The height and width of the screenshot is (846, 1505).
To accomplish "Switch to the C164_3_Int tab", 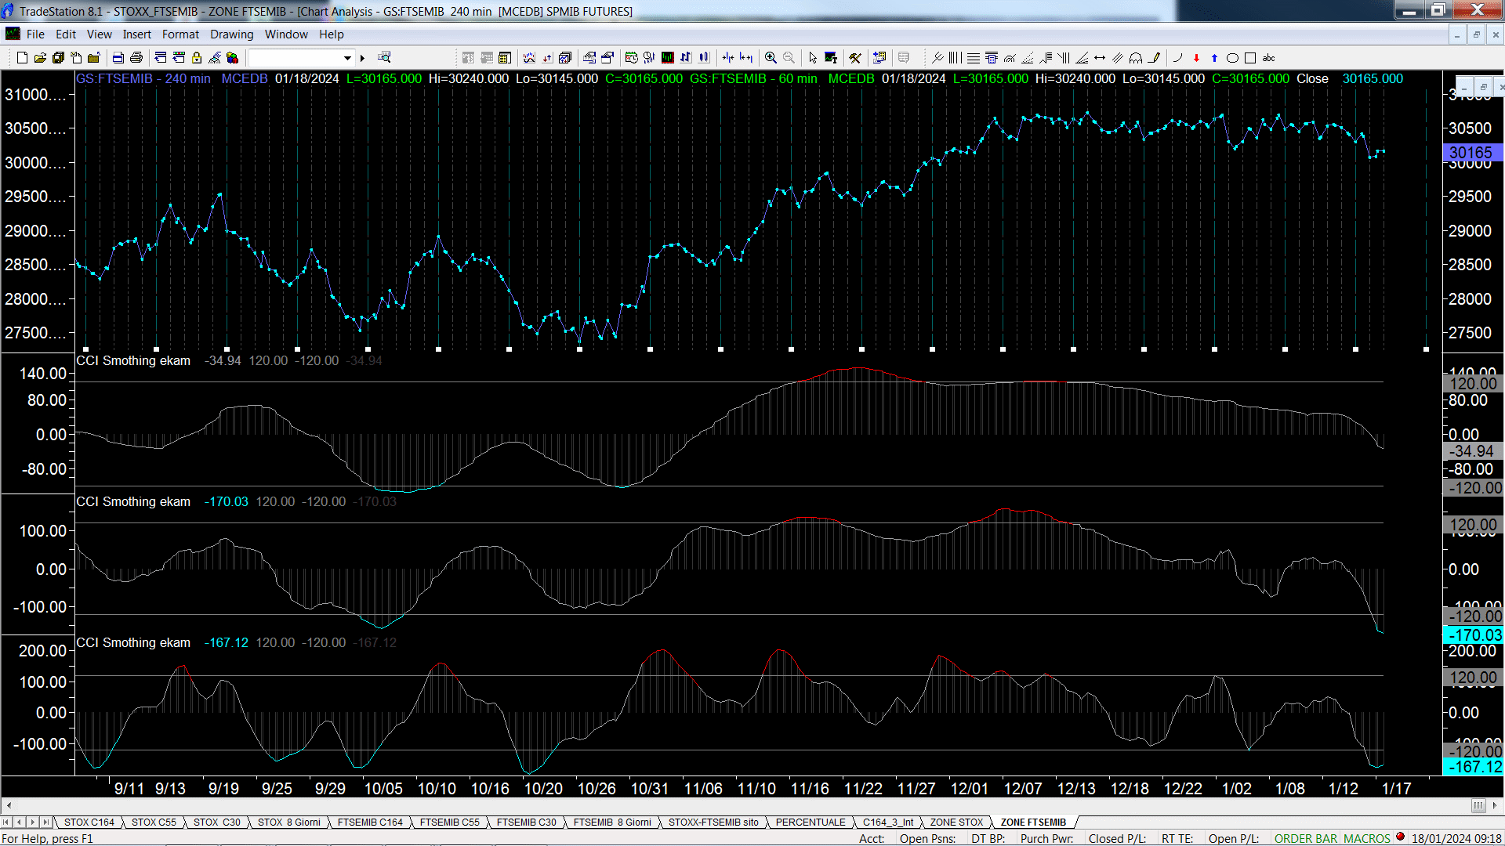I will [x=888, y=822].
